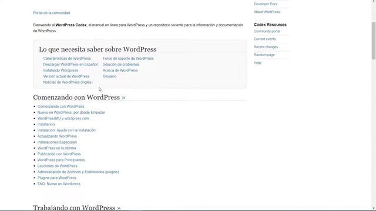
Task: Click Nuevo en WordPress, por dónde Empezar
Action: click(71, 113)
